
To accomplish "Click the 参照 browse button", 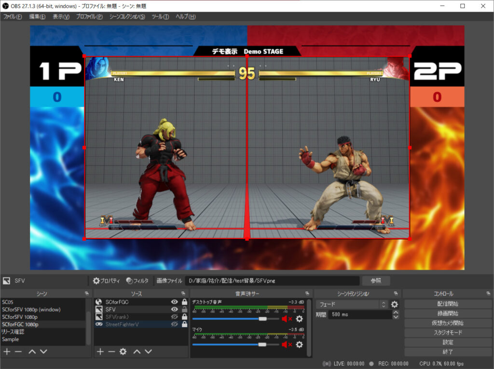I will (376, 280).
